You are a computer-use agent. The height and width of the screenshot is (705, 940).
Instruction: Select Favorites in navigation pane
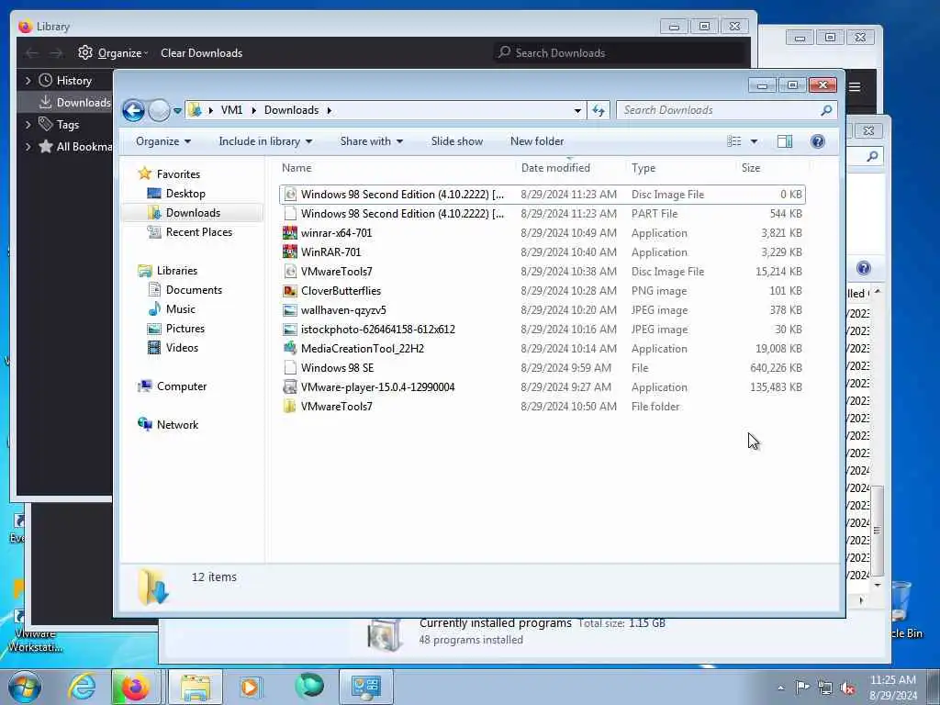coord(178,174)
